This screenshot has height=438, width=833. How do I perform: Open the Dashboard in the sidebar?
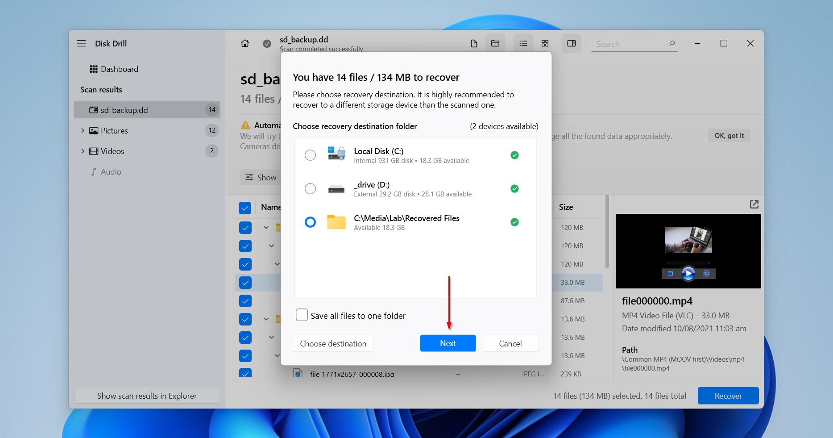120,69
